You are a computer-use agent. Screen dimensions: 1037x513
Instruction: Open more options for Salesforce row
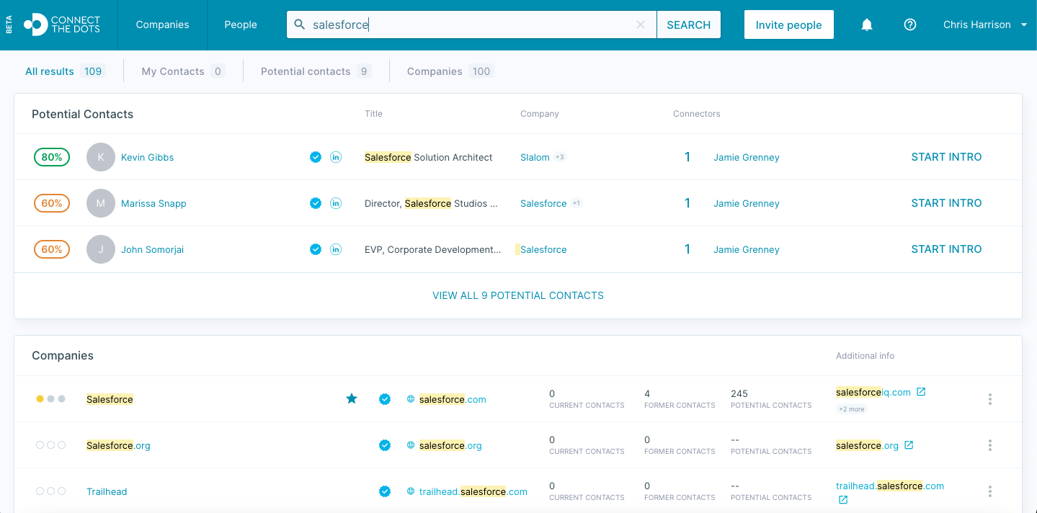click(x=990, y=399)
